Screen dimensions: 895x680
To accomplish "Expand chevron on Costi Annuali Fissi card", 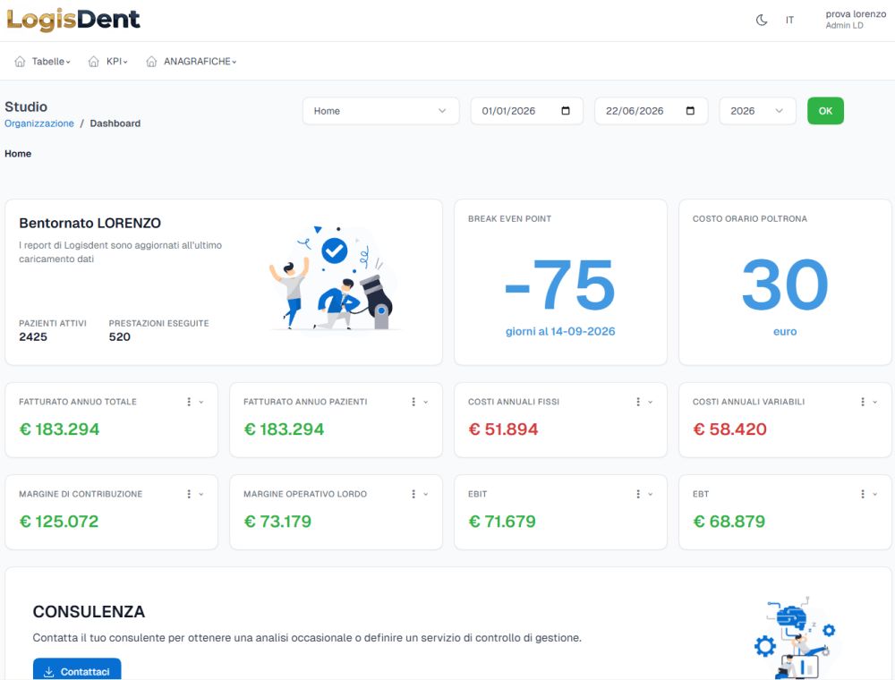I will (x=650, y=402).
